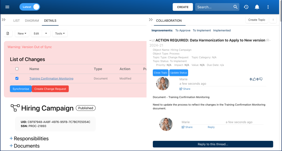Image resolution: width=282 pixels, height=151 pixels.
Task: Open the Tools dropdown menu
Action: click(60, 34)
